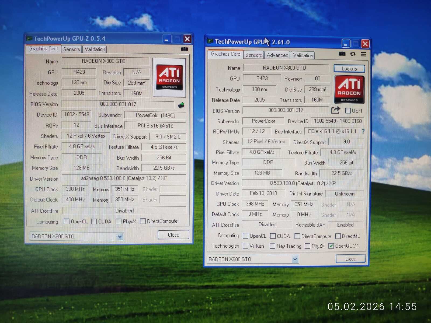431x323 pixels.
Task: Click the Close button in GPU-Z 2.61.0
Action: [x=351, y=259]
